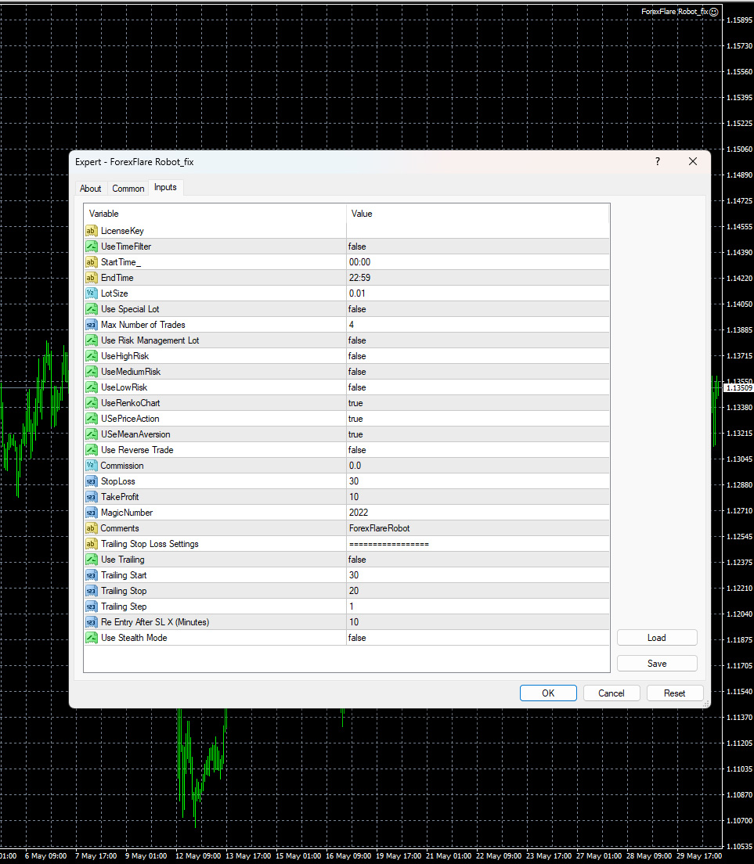Click the UseTimeFilter boolean icon

pos(92,247)
